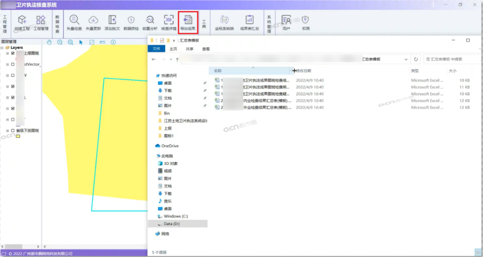Image resolution: width=483 pixels, height=257 pixels.
Task: Uncheck the 上报图斑 layer checkbox
Action: click(x=13, y=53)
